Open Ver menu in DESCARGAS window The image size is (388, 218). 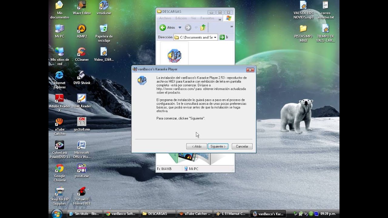click(193, 18)
